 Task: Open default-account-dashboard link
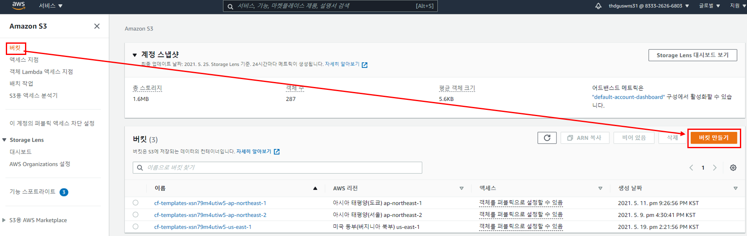628,97
